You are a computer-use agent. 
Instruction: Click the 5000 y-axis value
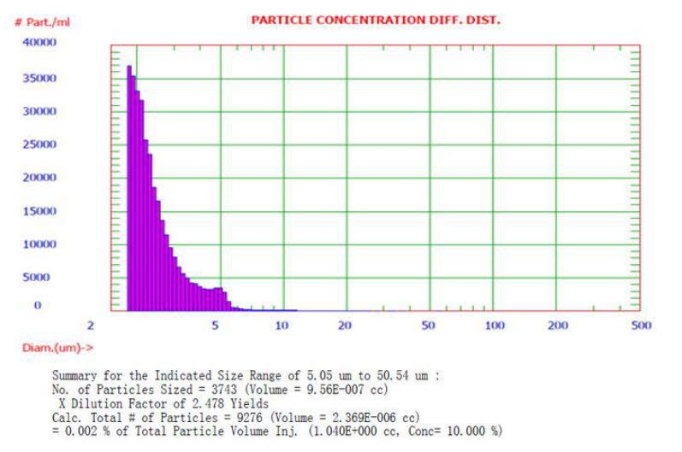click(x=36, y=277)
